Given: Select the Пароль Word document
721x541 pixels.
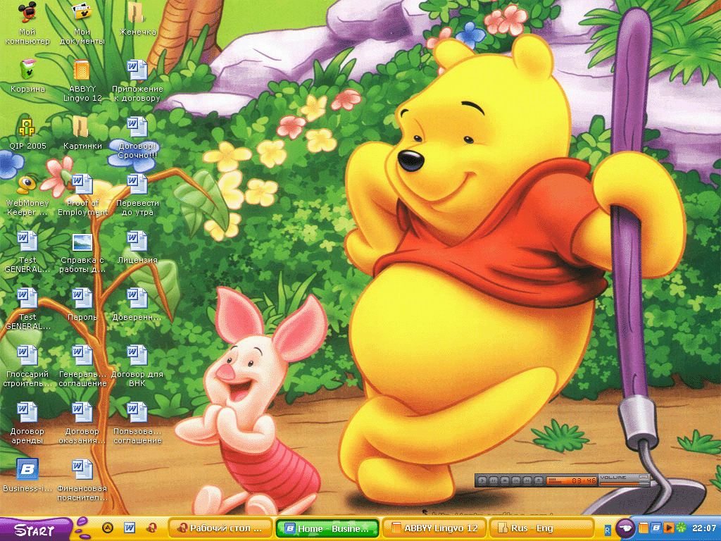Looking at the screenshot, I should pos(82,304).
